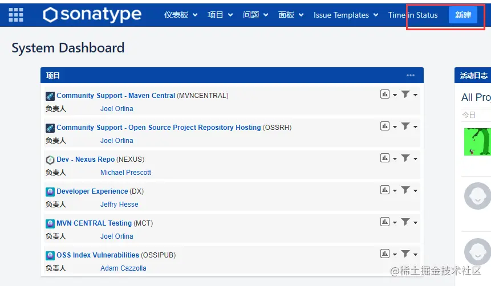Open OSS Index Vulnerabilities project
Screen dimensions: 491x286
(98, 255)
